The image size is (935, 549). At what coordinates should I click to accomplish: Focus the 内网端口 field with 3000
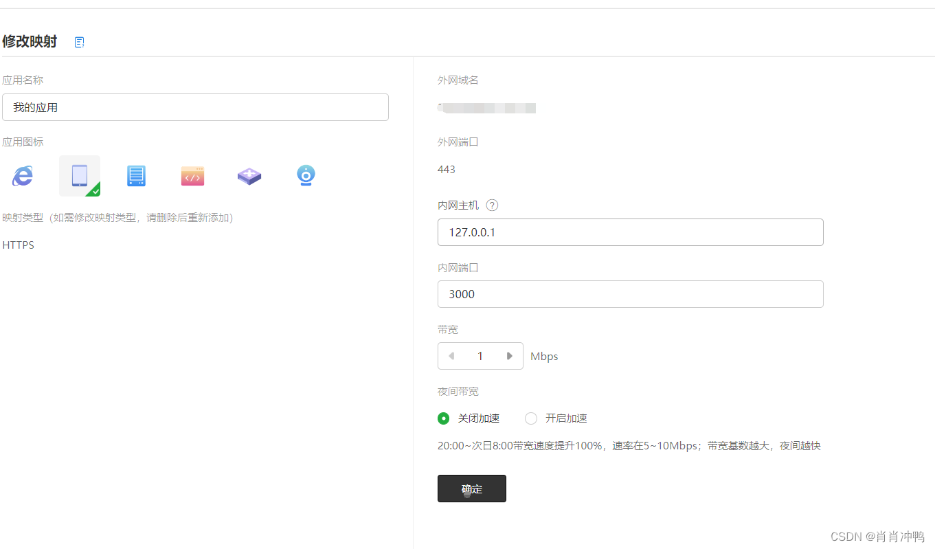point(631,294)
